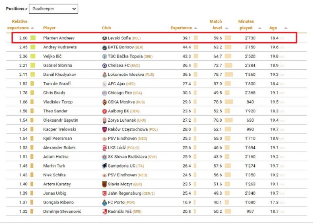Click the Levski Sofia club crest icon
Screen dimensions: 313x224
pyautogui.click(x=104, y=38)
